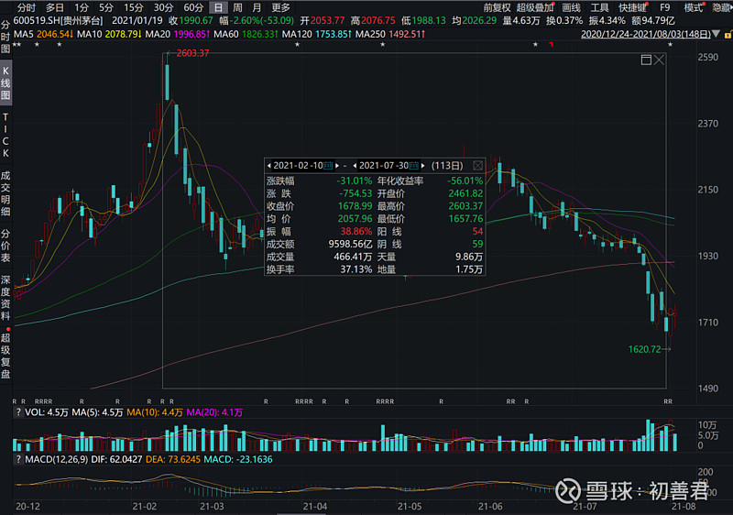Select the daily 日 period tab
733x515 pixels.
point(218,7)
